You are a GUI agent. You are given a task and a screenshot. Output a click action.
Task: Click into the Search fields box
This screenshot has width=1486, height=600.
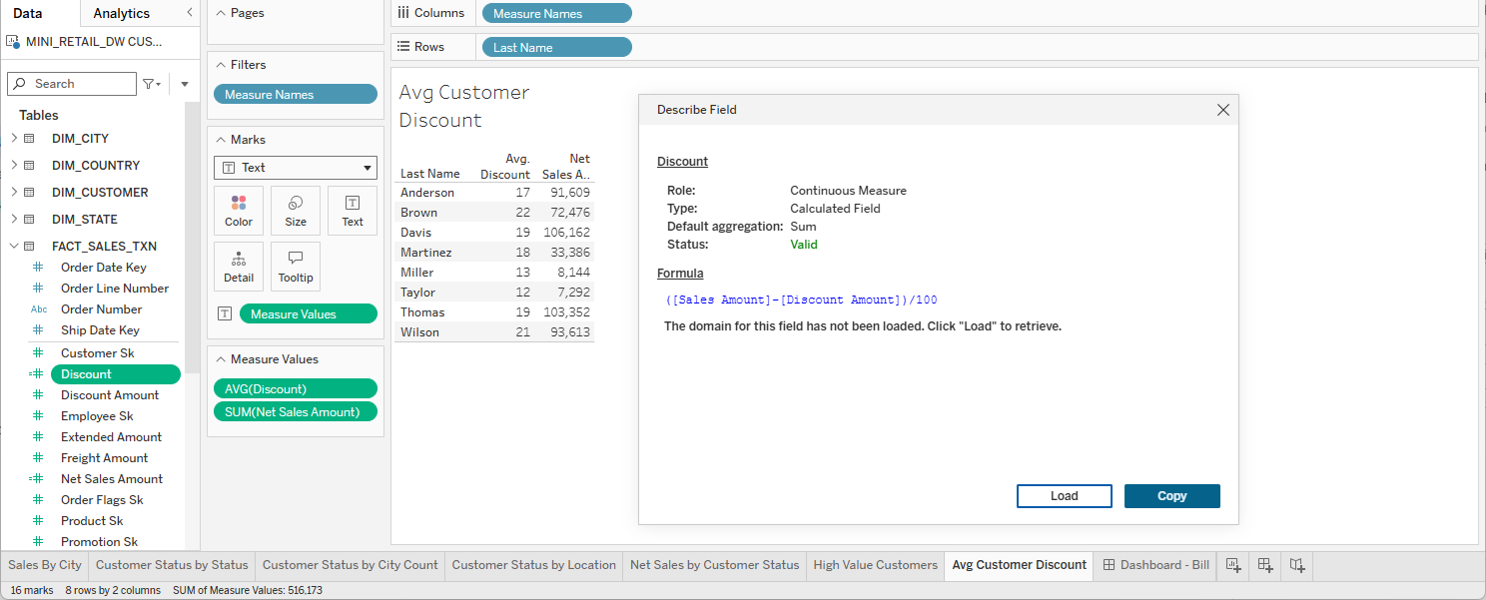(x=80, y=84)
